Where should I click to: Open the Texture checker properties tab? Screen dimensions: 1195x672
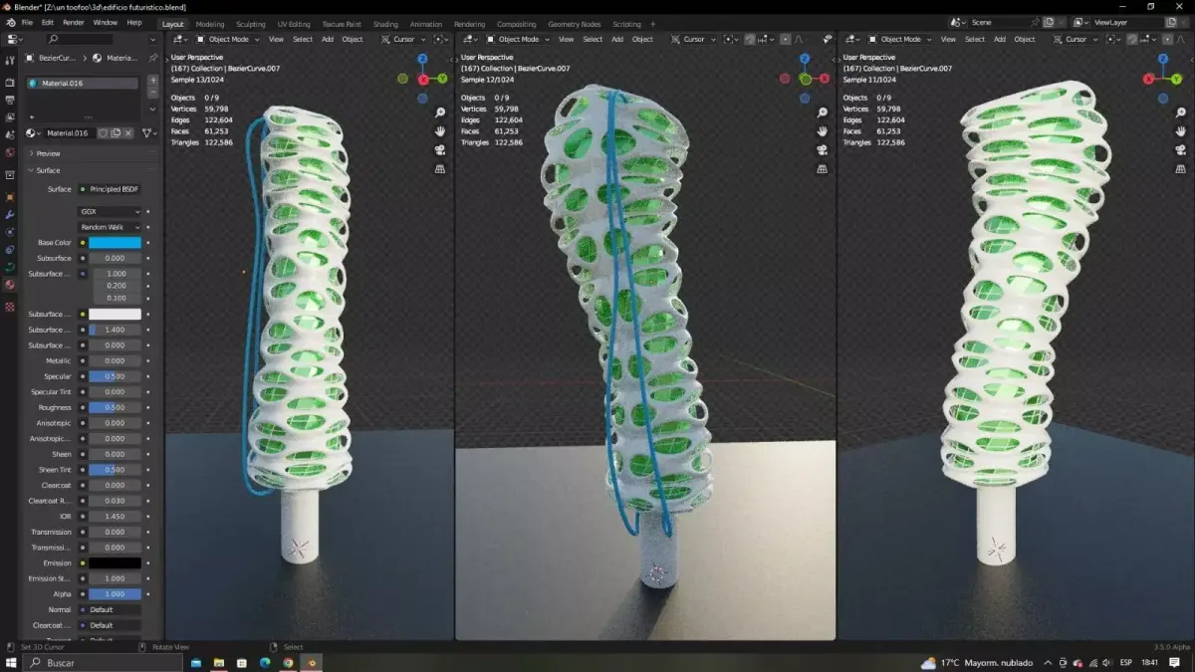click(10, 307)
